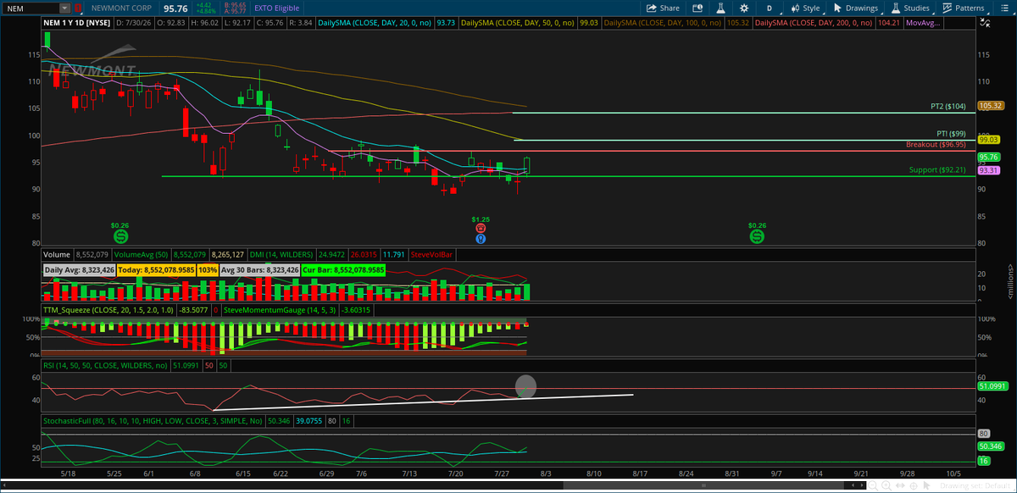Click the Support ($92.21) line label
This screenshot has height=493, width=1017.
937,169
